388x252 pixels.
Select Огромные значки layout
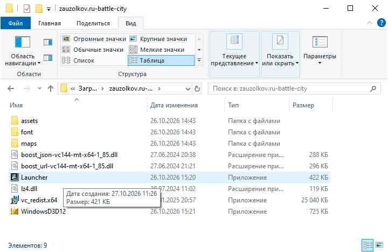(94, 39)
